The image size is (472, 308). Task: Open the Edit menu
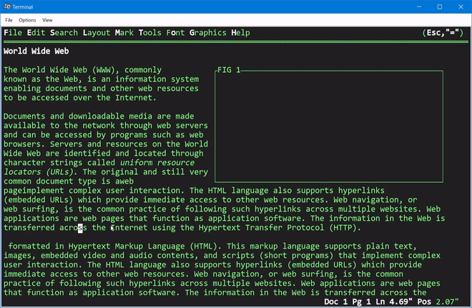pos(36,32)
